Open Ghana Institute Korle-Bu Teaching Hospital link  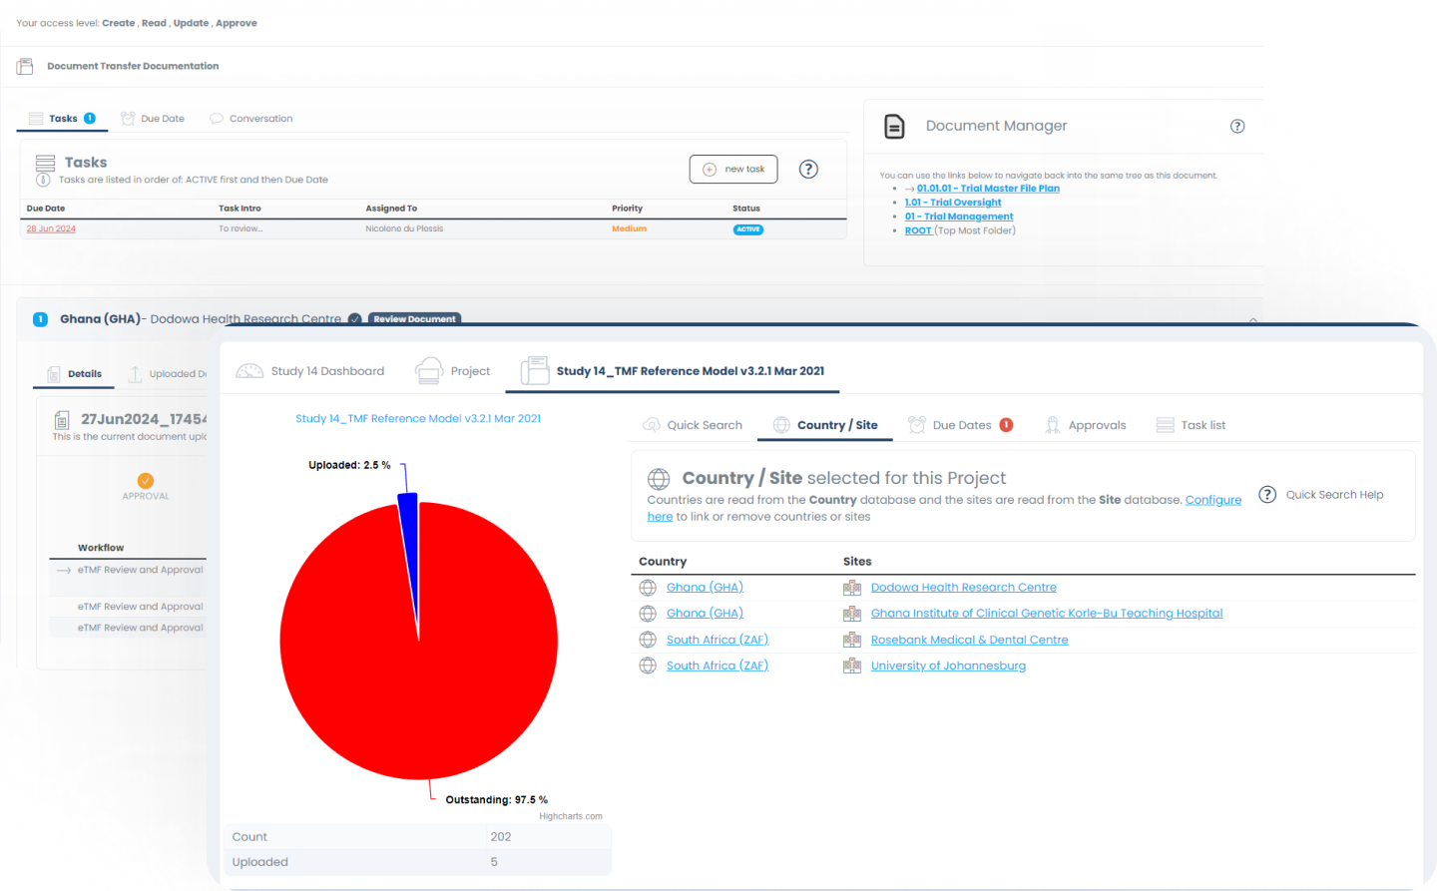pos(1047,614)
